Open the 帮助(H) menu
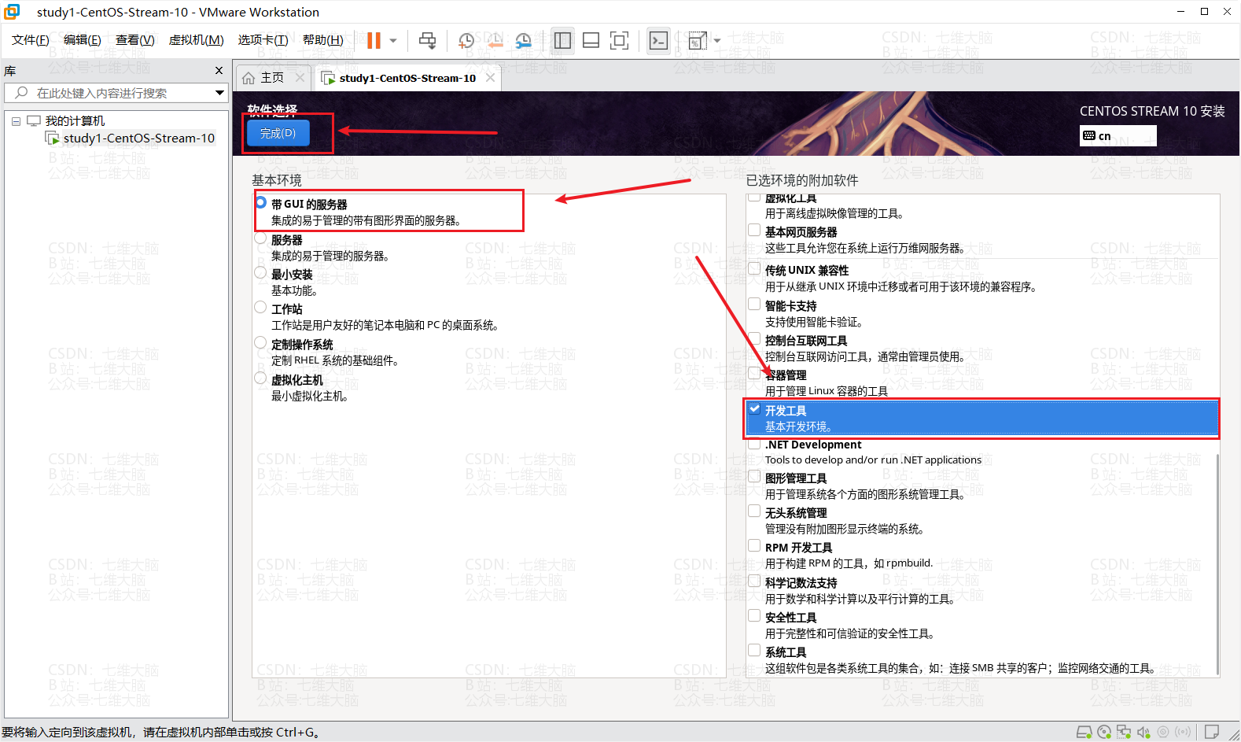 pos(323,40)
